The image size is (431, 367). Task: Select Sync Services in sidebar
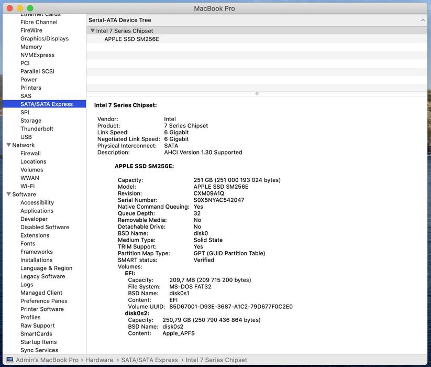coord(39,350)
